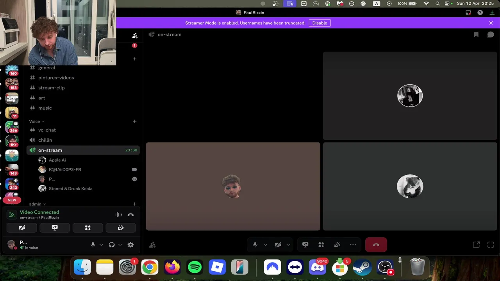Invite friends icon beside call controls

click(153, 245)
